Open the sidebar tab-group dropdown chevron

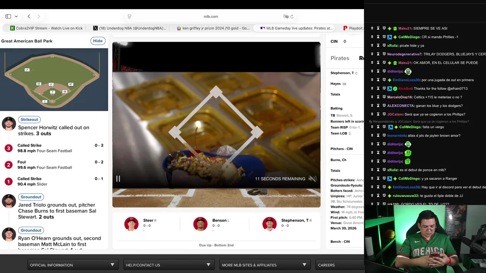pyautogui.click(x=16, y=16)
